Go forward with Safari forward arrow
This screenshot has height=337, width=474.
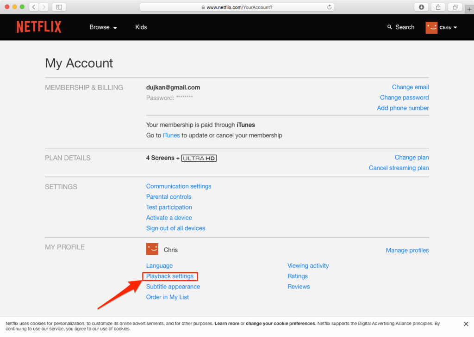(x=44, y=7)
